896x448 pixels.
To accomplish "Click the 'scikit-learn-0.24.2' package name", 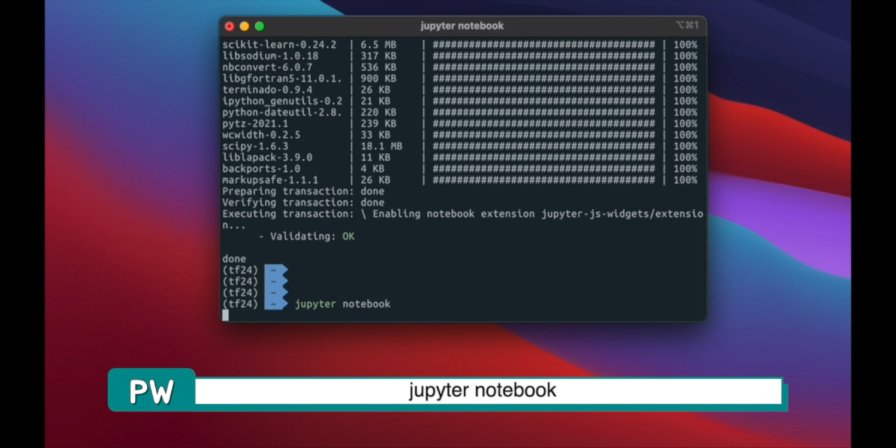I will [x=279, y=45].
